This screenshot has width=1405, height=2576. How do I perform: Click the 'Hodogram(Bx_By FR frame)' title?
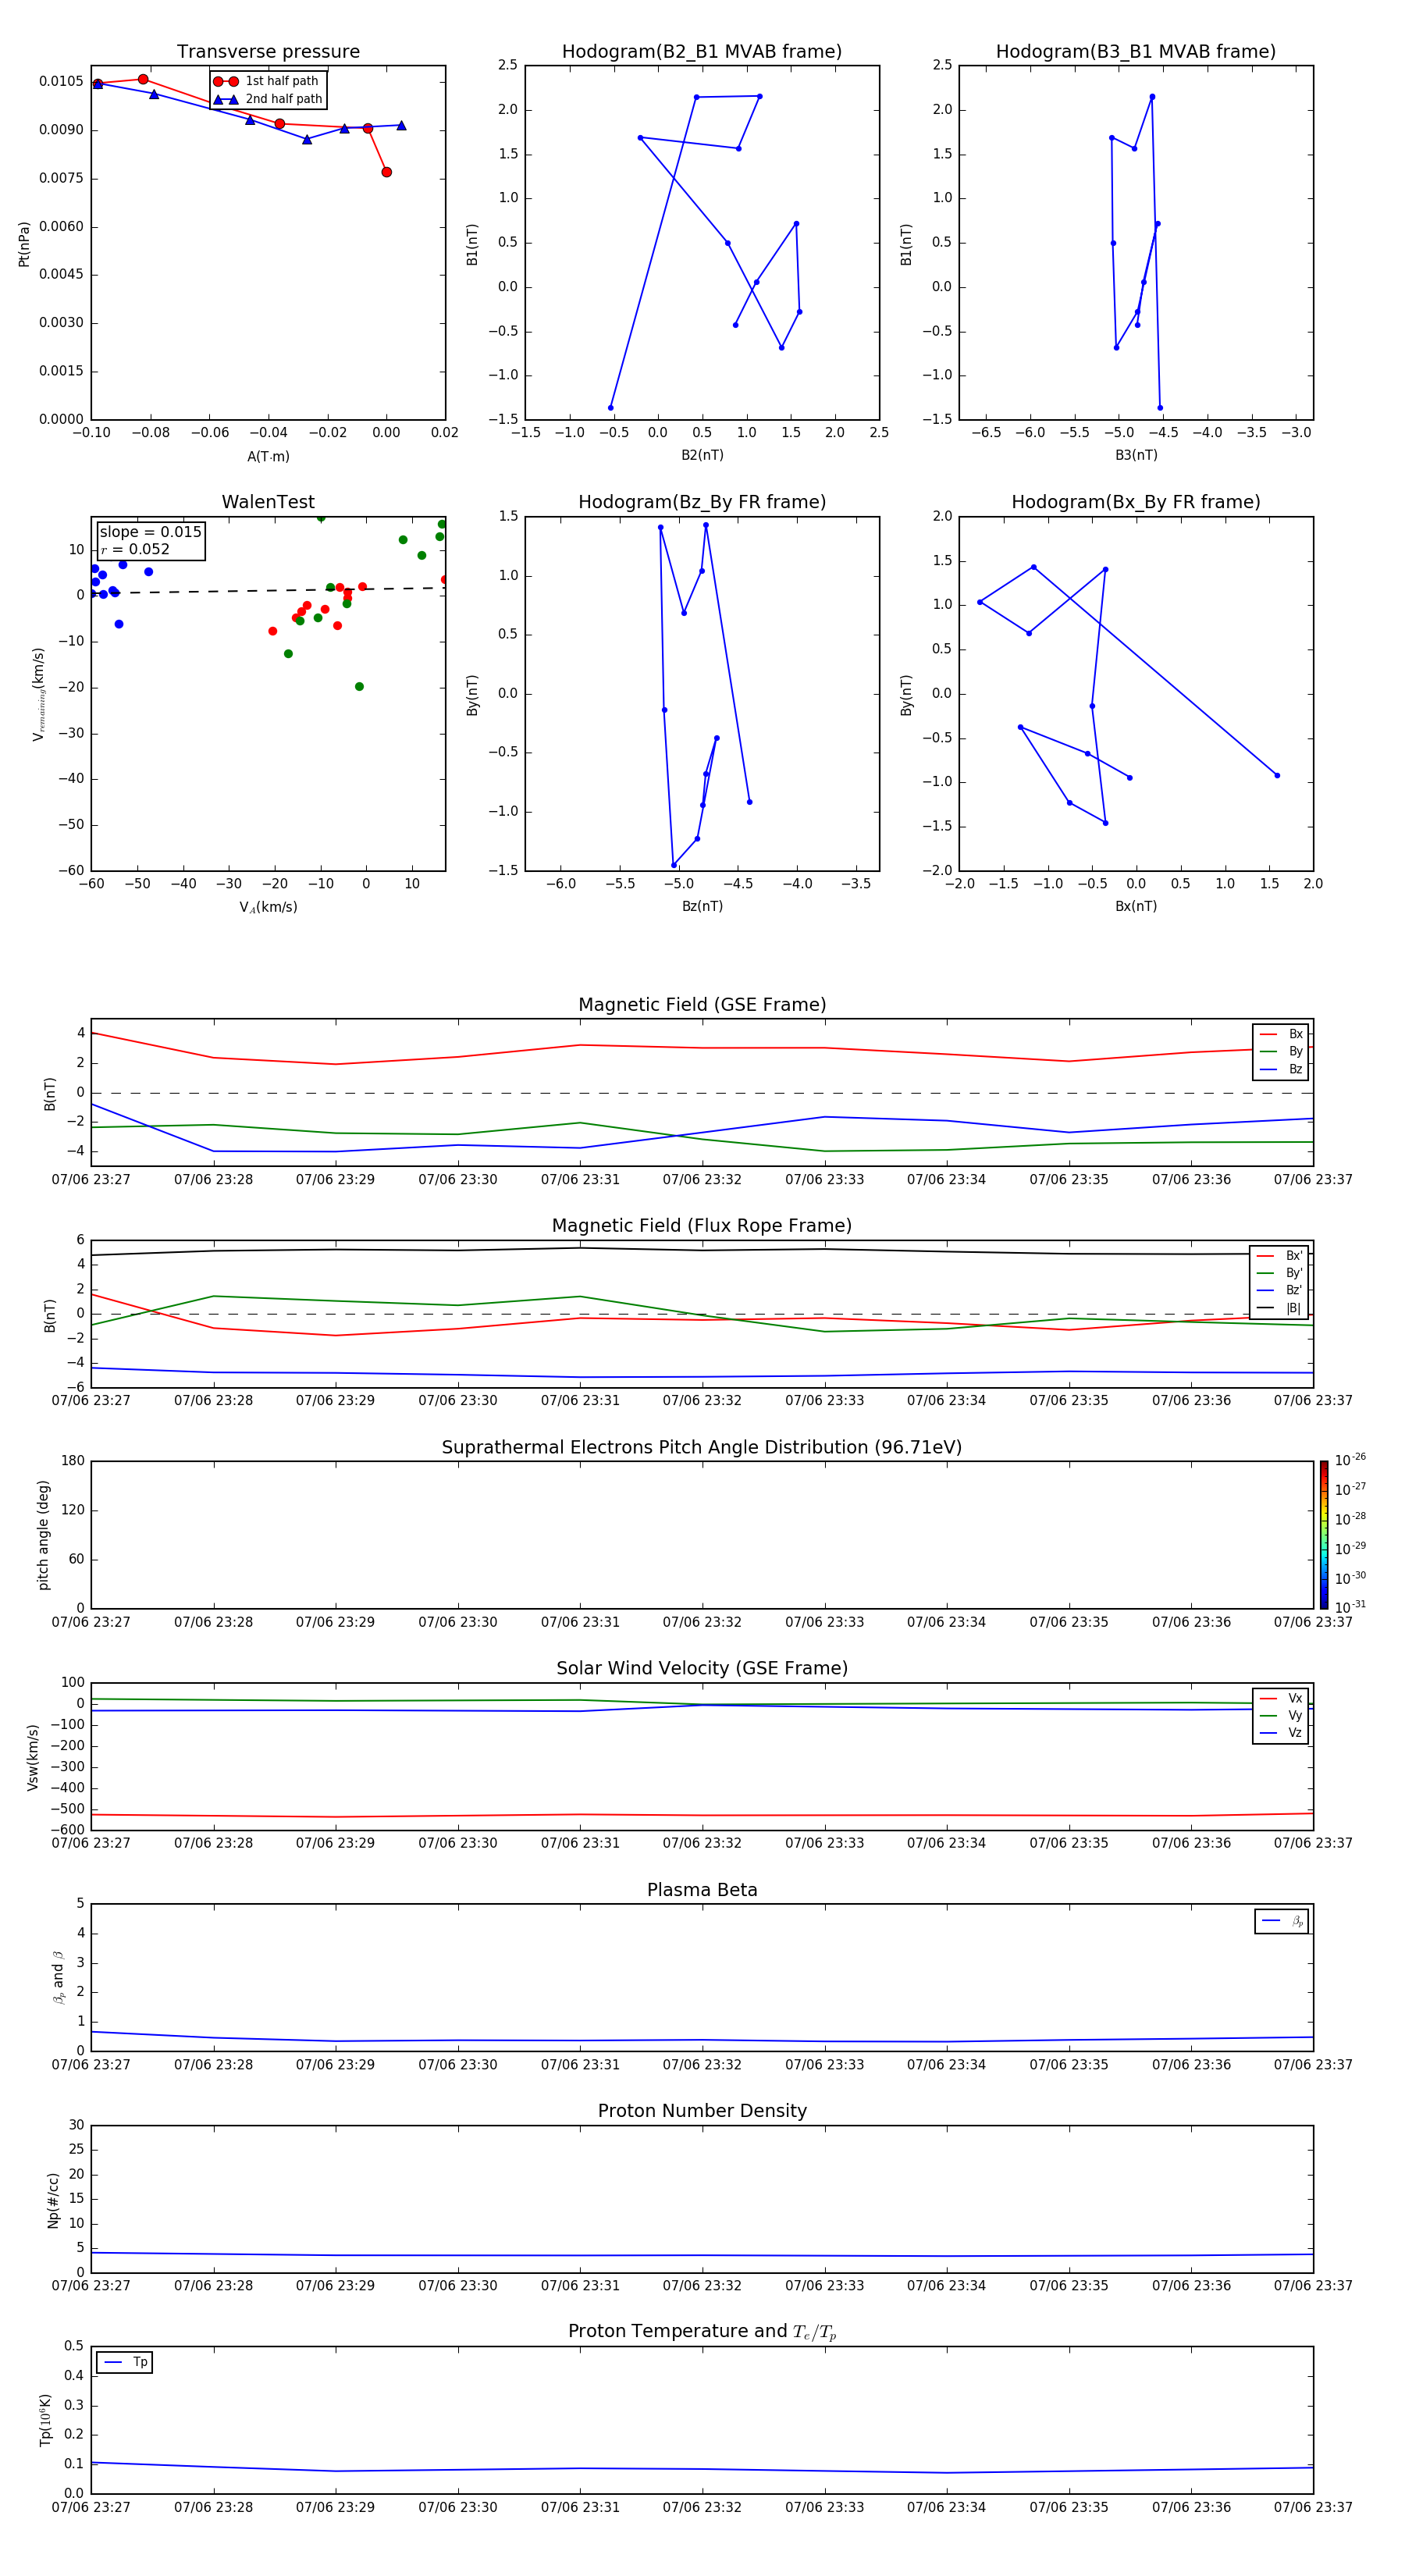tap(1136, 502)
